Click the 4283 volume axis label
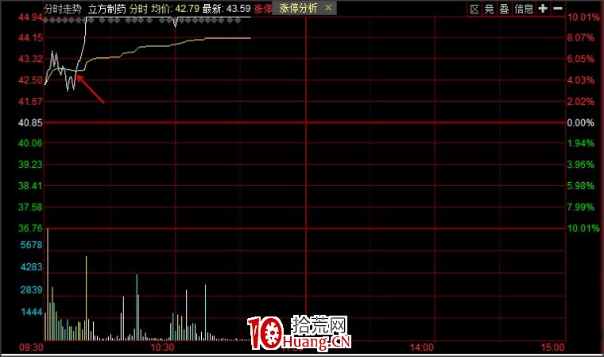The height and width of the screenshot is (357, 604). coord(31,267)
